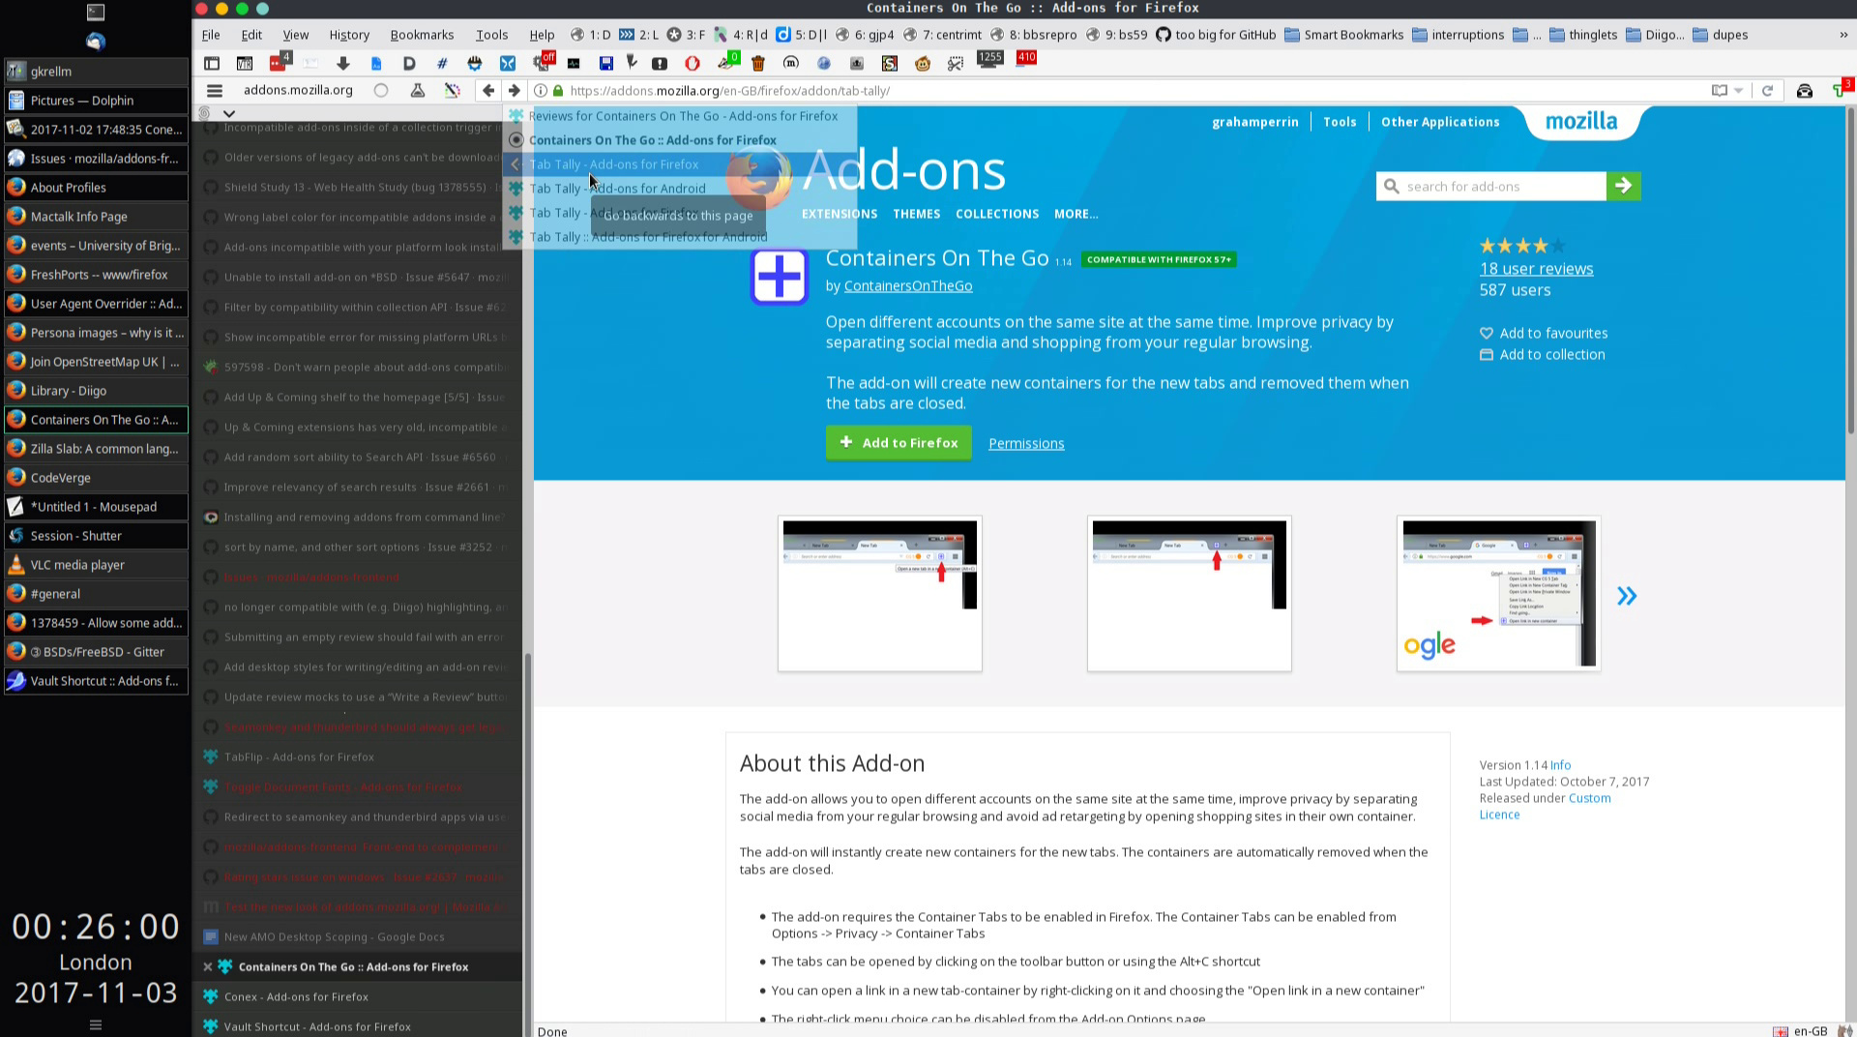Click the blue floppy disk save icon

(x=605, y=64)
